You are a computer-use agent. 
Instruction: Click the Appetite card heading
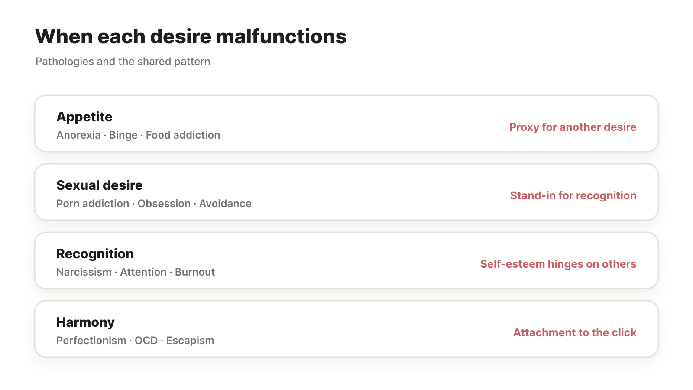pyautogui.click(x=84, y=117)
